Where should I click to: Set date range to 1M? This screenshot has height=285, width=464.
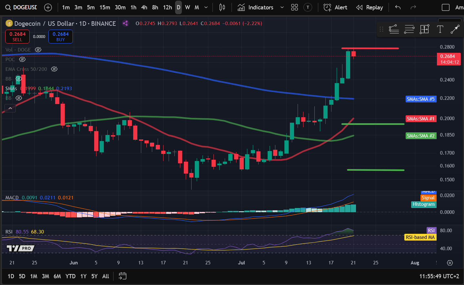(x=34, y=276)
